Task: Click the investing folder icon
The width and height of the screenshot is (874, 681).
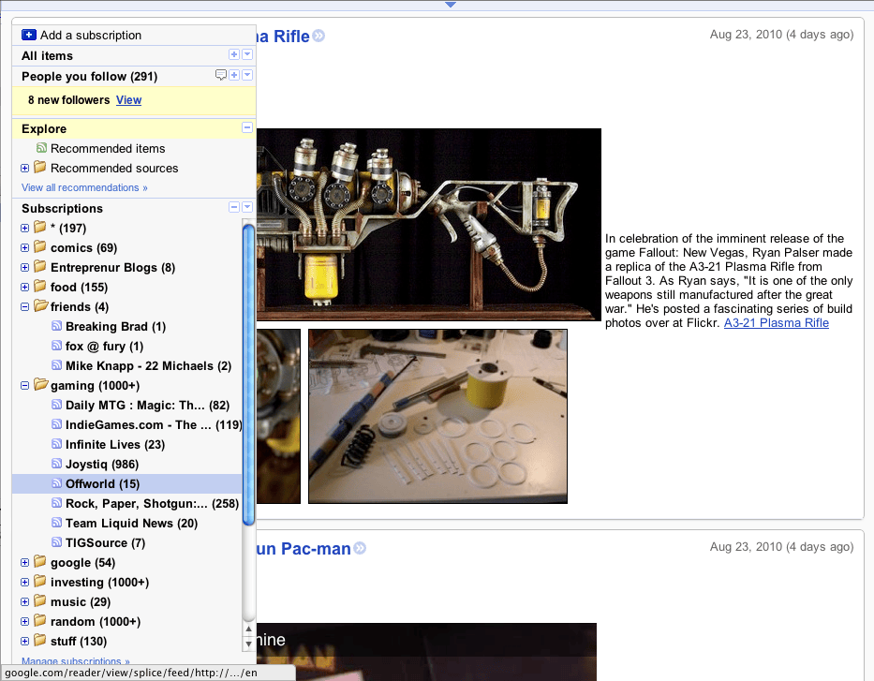Action: pyautogui.click(x=40, y=582)
